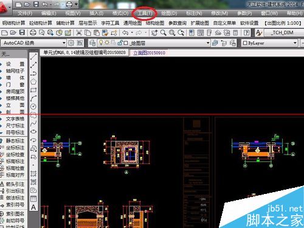Click 钢结构计算 menu button
Image resolution: width=304 pixels, height=228 pixels.
pyautogui.click(x=13, y=23)
